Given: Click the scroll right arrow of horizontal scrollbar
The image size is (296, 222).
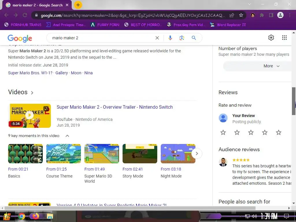Looking at the screenshot, I should coord(289,208).
